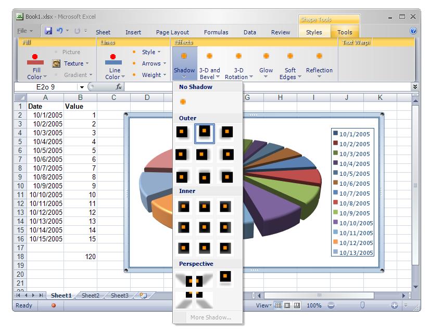Select row 12 header

coord(20,203)
